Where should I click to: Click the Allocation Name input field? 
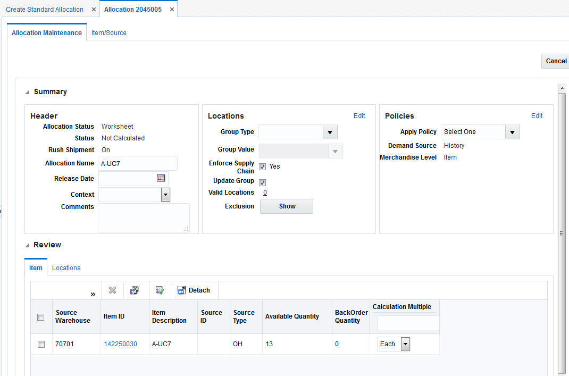coord(138,163)
